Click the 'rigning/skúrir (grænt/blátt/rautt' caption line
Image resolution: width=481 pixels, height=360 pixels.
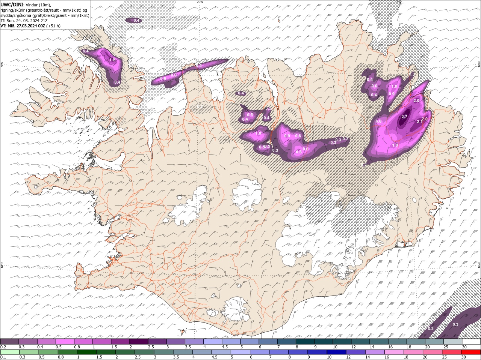[44, 10]
